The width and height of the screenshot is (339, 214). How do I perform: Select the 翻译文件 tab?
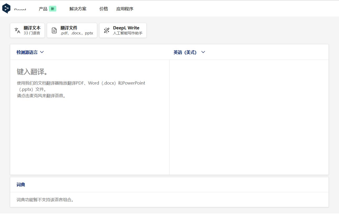[72, 30]
